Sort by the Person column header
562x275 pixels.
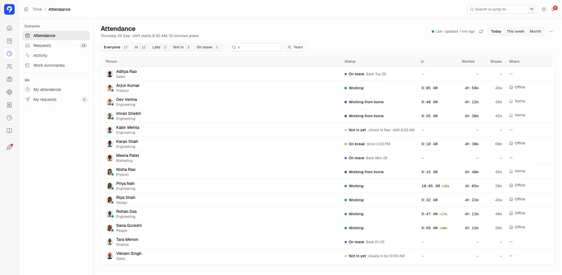coord(111,62)
